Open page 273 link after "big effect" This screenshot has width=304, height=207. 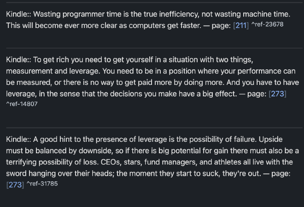278,94
